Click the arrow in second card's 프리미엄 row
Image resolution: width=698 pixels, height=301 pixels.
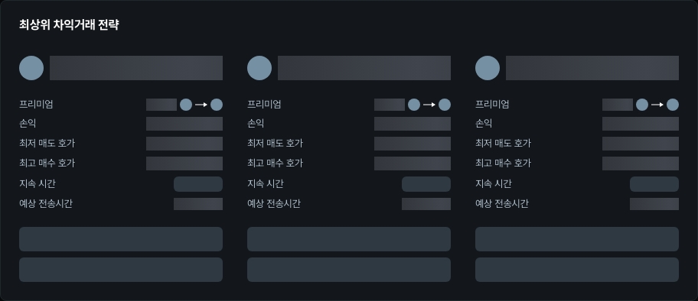[429, 105]
